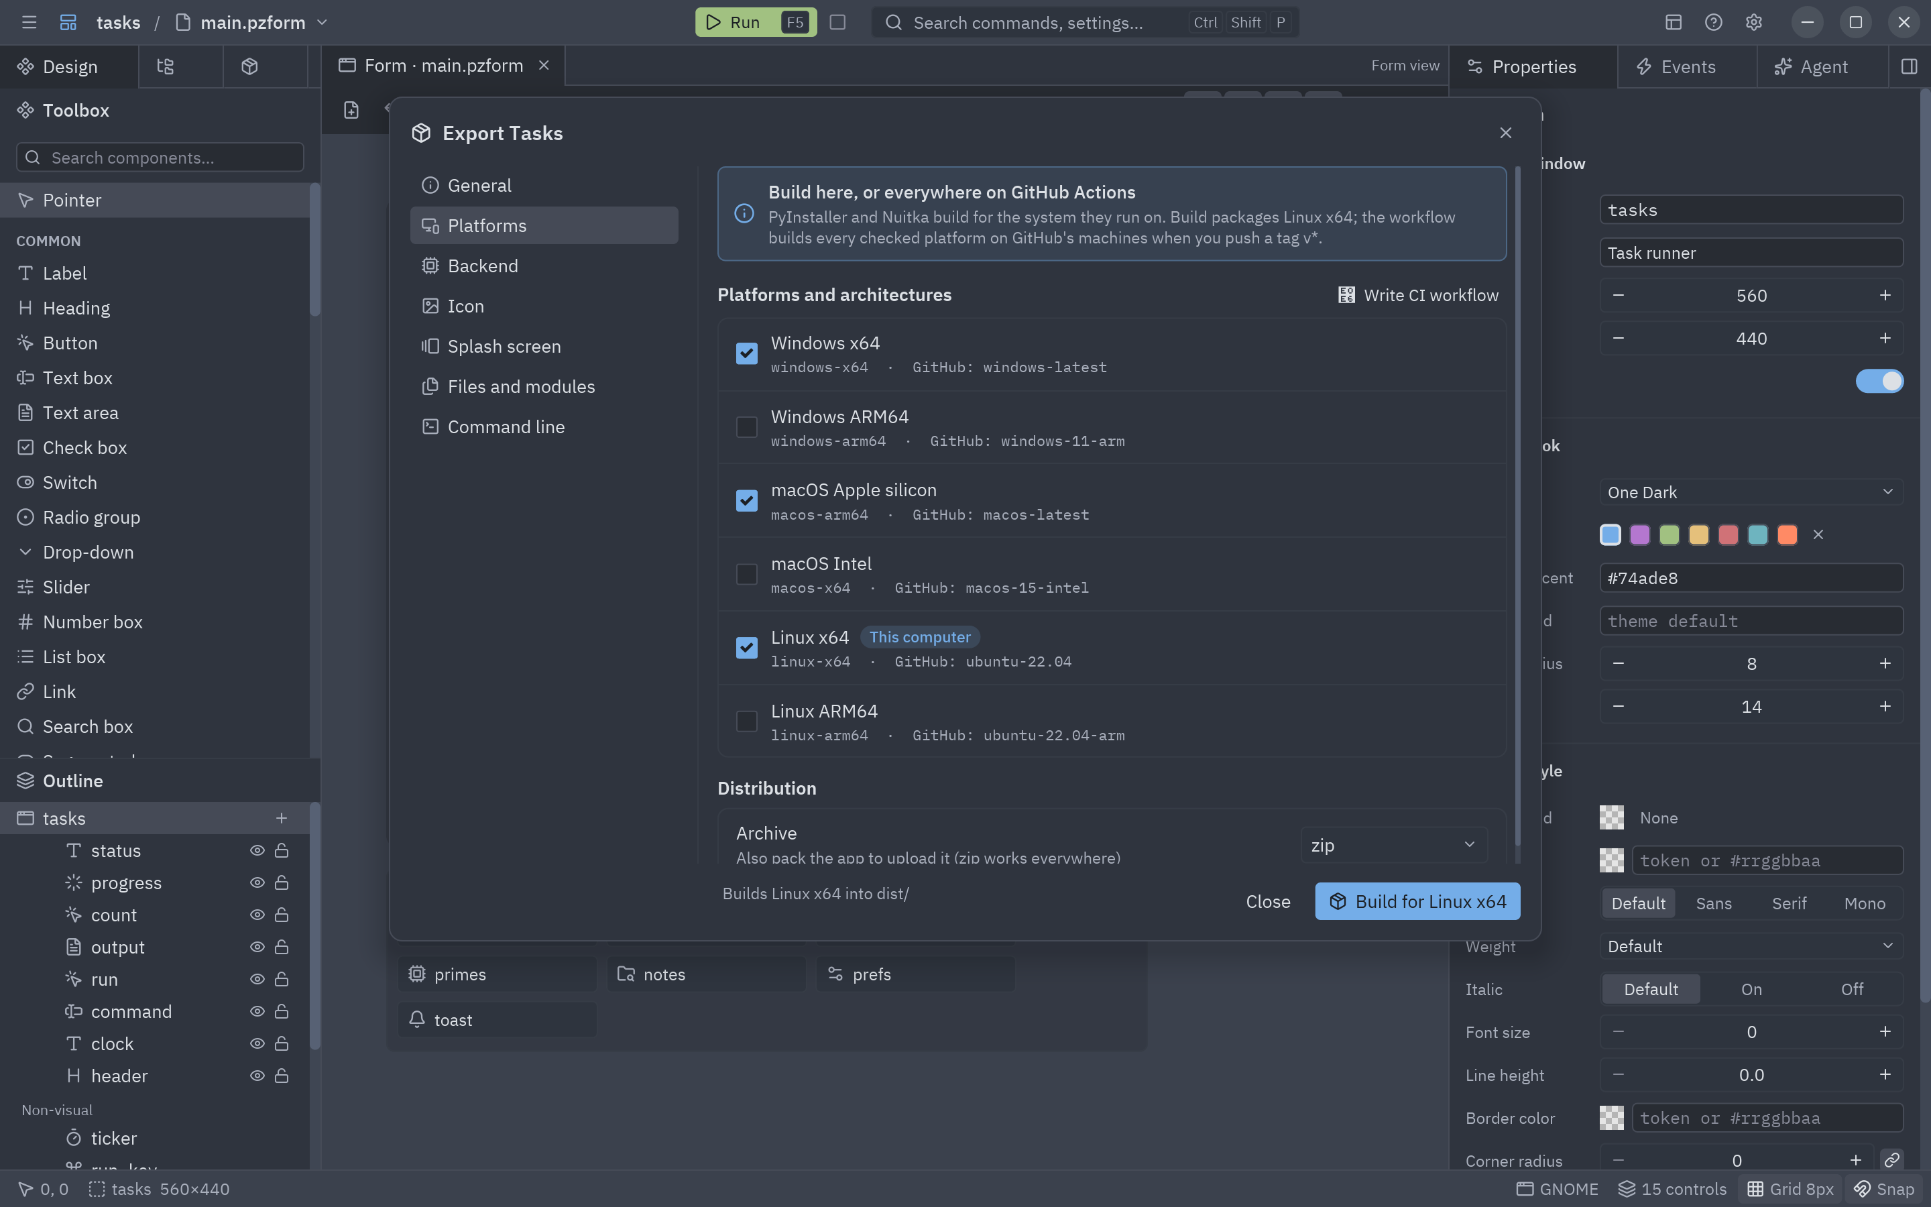Pick the purple accent swatch

point(1640,535)
